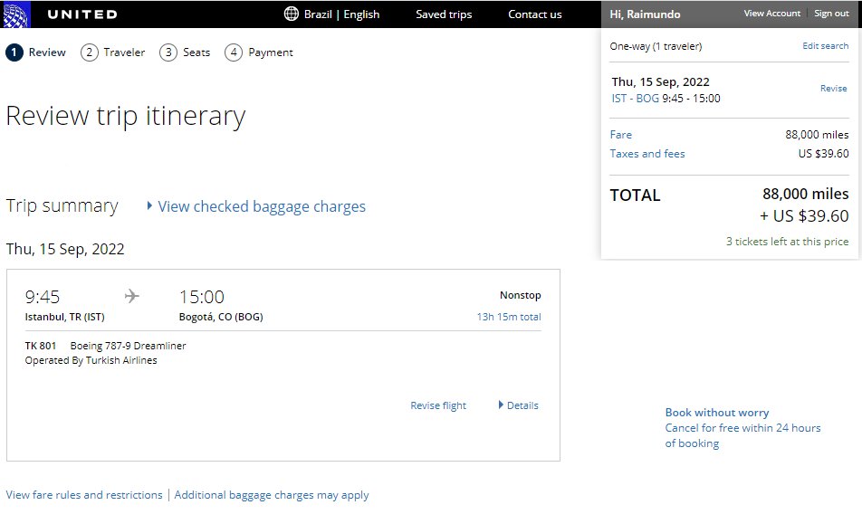
Task: Click the TK 801 flight number
Action: point(40,346)
